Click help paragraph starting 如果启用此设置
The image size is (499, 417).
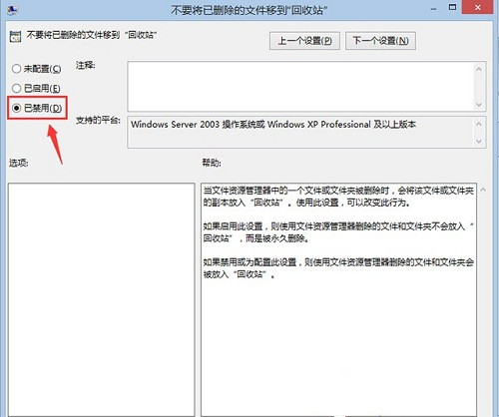click(x=338, y=232)
